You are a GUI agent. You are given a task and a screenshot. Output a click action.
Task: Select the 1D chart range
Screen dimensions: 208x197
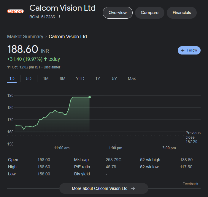pyautogui.click(x=12, y=79)
